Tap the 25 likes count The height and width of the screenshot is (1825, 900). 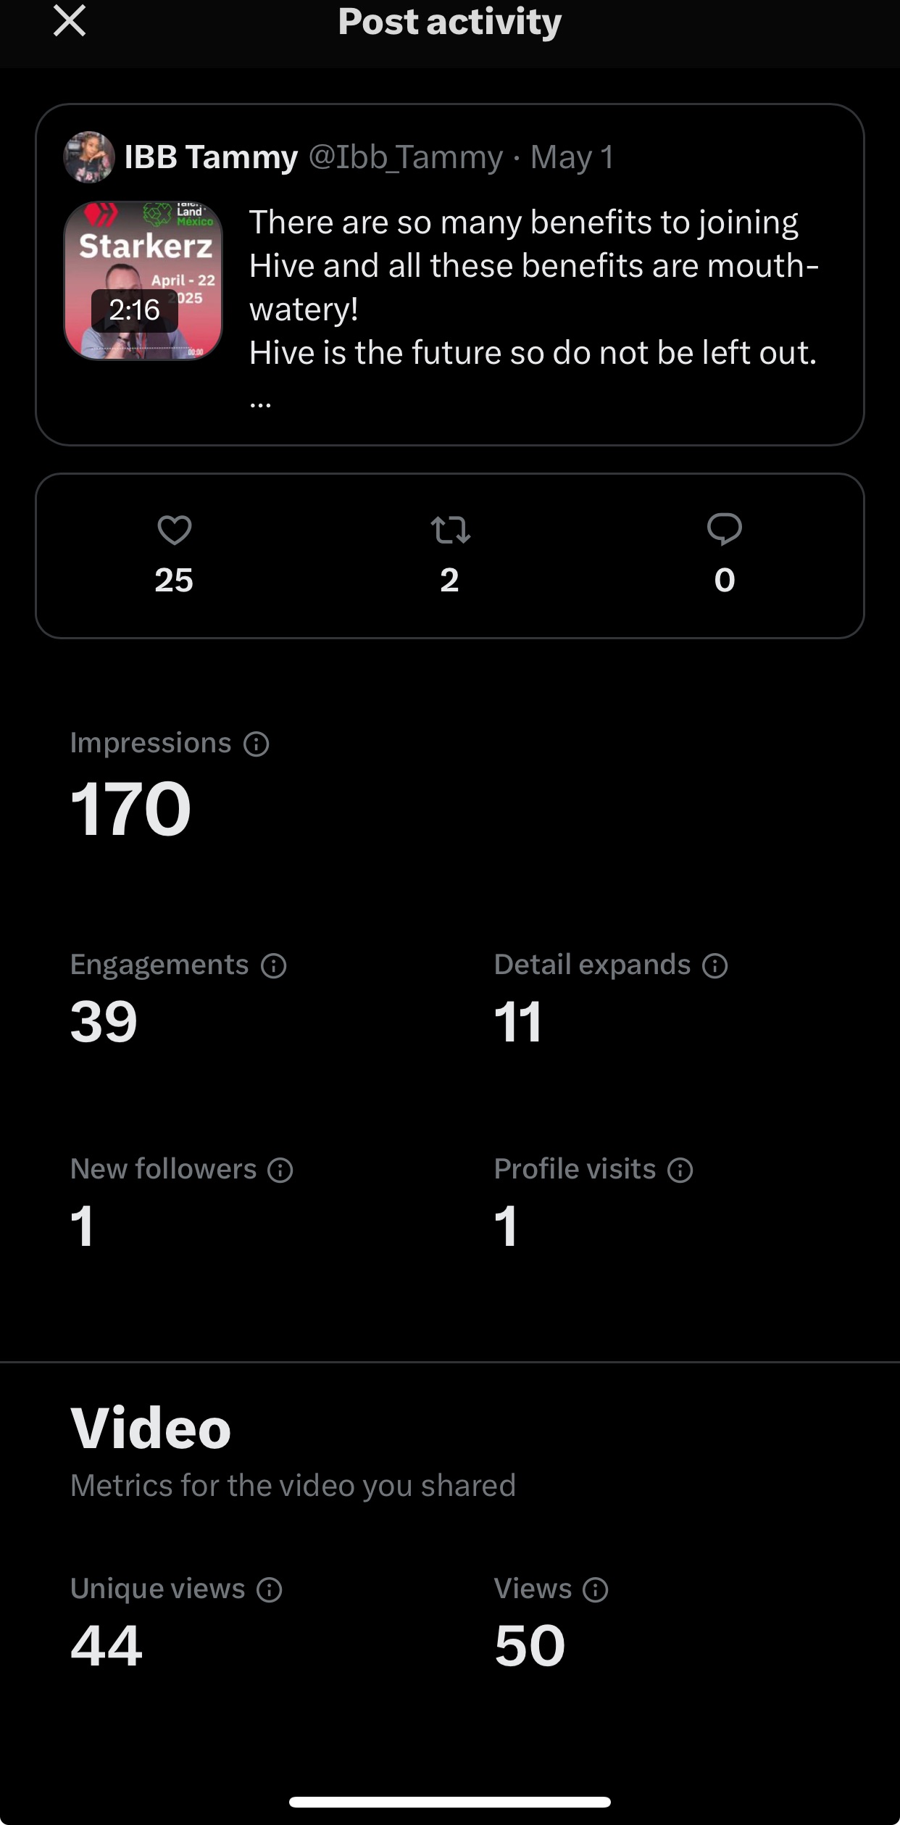click(174, 580)
